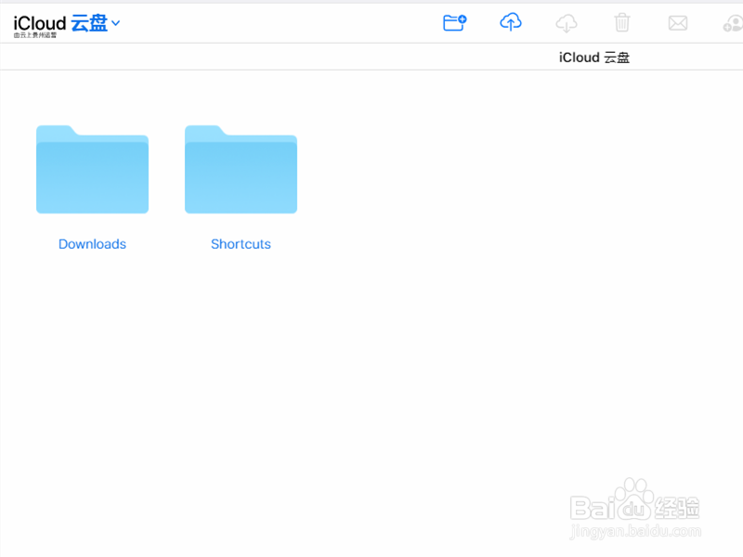The image size is (743, 557).
Task: Click the add people share icon
Action: [733, 23]
